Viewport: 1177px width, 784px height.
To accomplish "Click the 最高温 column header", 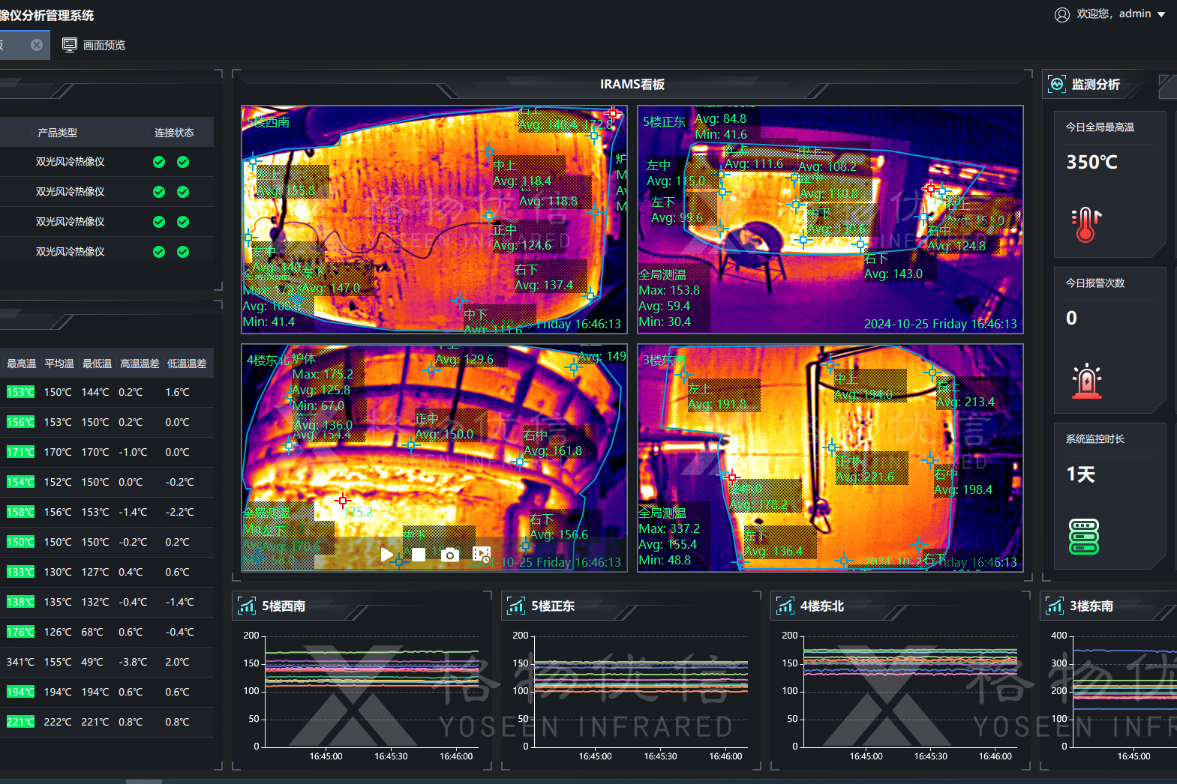I will [x=21, y=364].
